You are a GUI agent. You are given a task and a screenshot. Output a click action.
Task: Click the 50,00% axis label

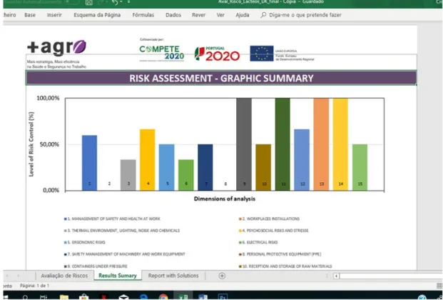(49, 144)
